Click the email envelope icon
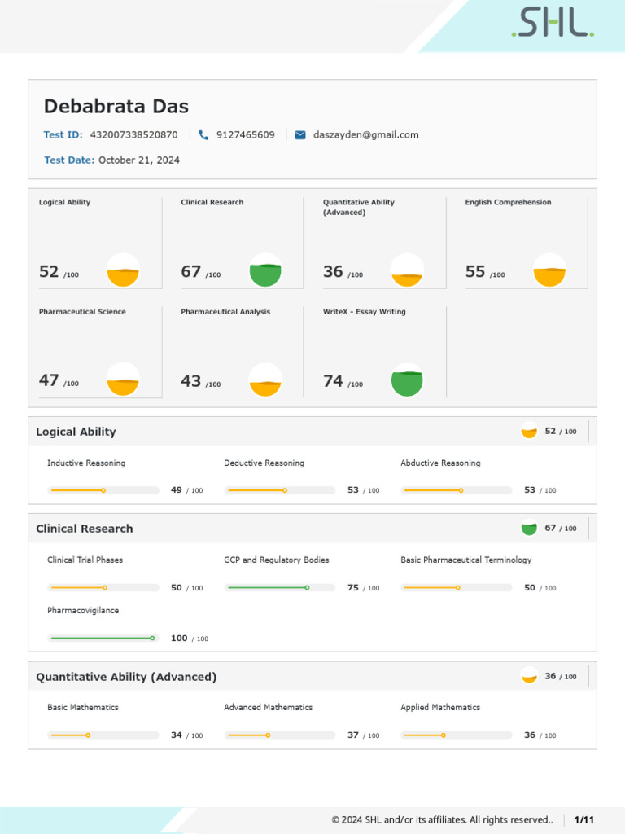Viewport: 625px width, 834px height. 300,135
